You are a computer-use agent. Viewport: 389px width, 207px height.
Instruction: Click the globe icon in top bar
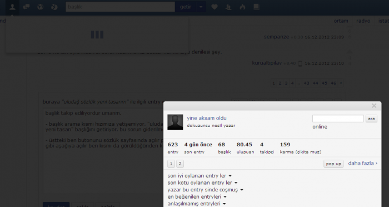(x=40, y=7)
